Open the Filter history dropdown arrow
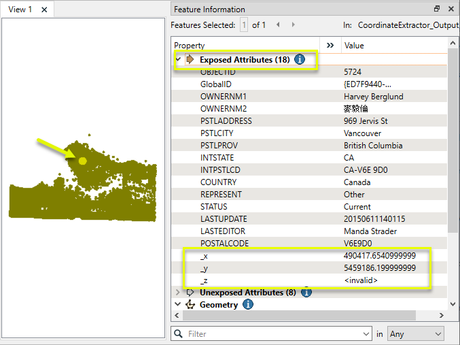 point(366,334)
